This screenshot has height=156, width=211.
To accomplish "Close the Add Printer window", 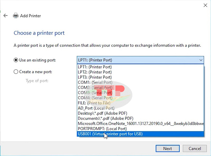I will click(205, 5).
